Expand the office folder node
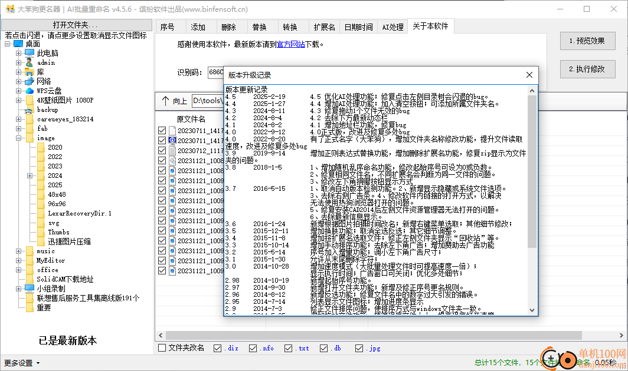Image resolution: width=628 pixels, height=371 pixels. (18, 270)
